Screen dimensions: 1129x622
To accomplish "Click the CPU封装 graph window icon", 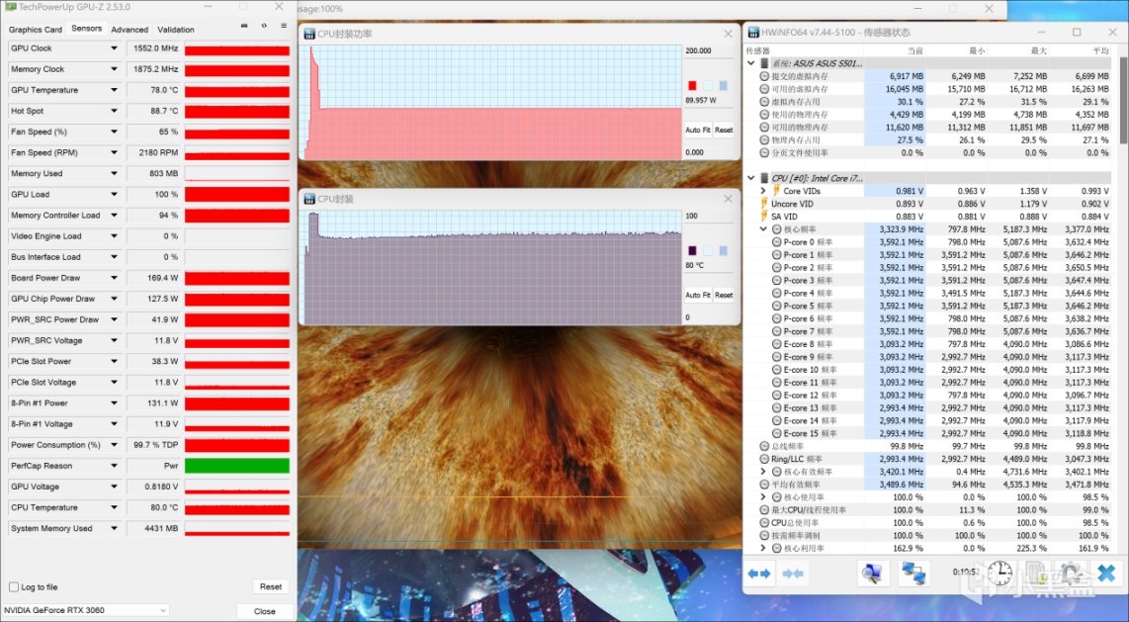I will (309, 199).
